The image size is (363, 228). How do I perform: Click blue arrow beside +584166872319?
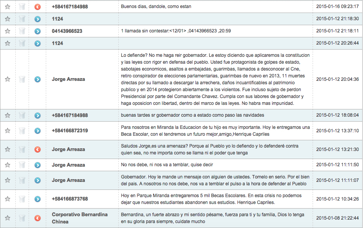37,131
